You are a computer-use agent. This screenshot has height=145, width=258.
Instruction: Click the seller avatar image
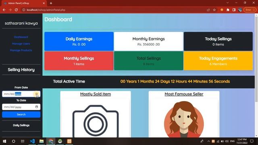click(x=184, y=120)
